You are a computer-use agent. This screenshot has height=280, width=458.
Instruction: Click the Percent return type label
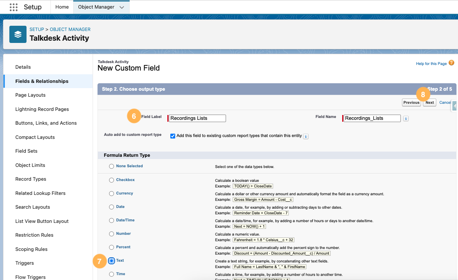(x=123, y=247)
